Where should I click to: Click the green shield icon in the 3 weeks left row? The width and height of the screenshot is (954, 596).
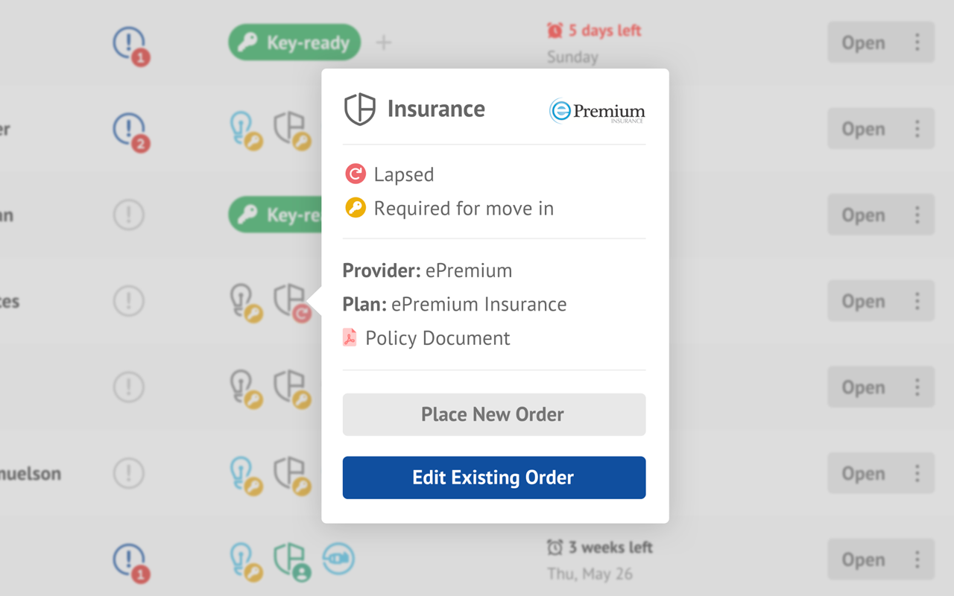(x=289, y=559)
